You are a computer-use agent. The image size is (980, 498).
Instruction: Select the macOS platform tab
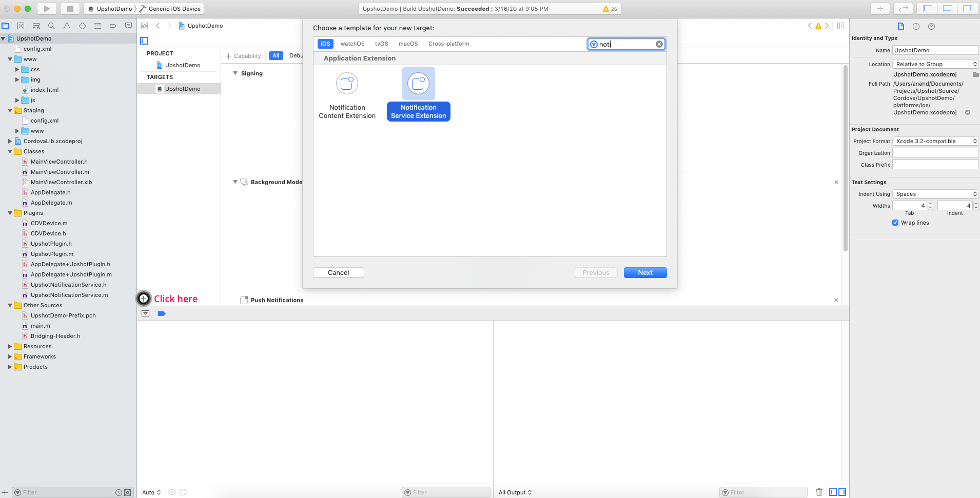tap(408, 44)
